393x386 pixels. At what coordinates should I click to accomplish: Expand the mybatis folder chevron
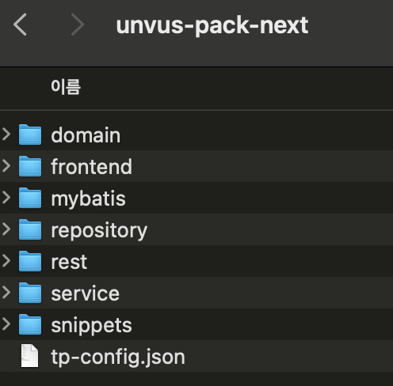pos(6,197)
